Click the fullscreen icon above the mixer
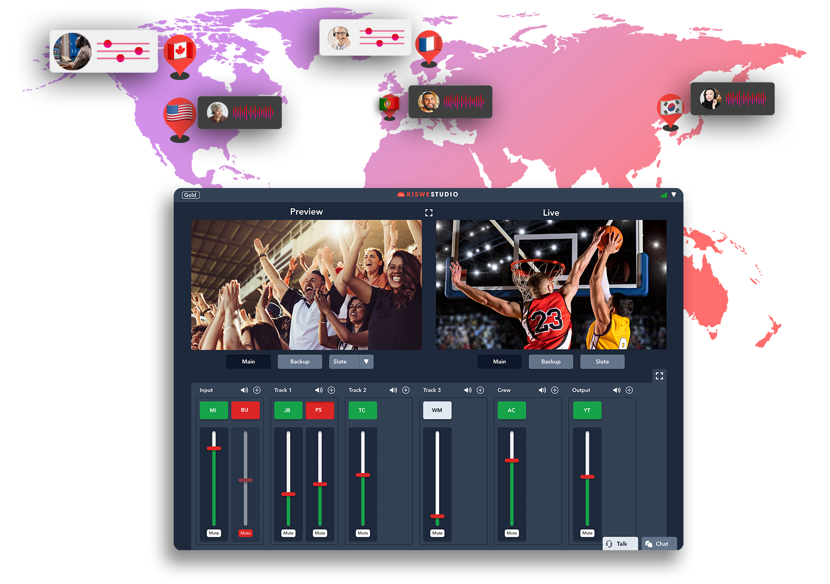Image resolution: width=830 pixels, height=584 pixels. pos(659,376)
